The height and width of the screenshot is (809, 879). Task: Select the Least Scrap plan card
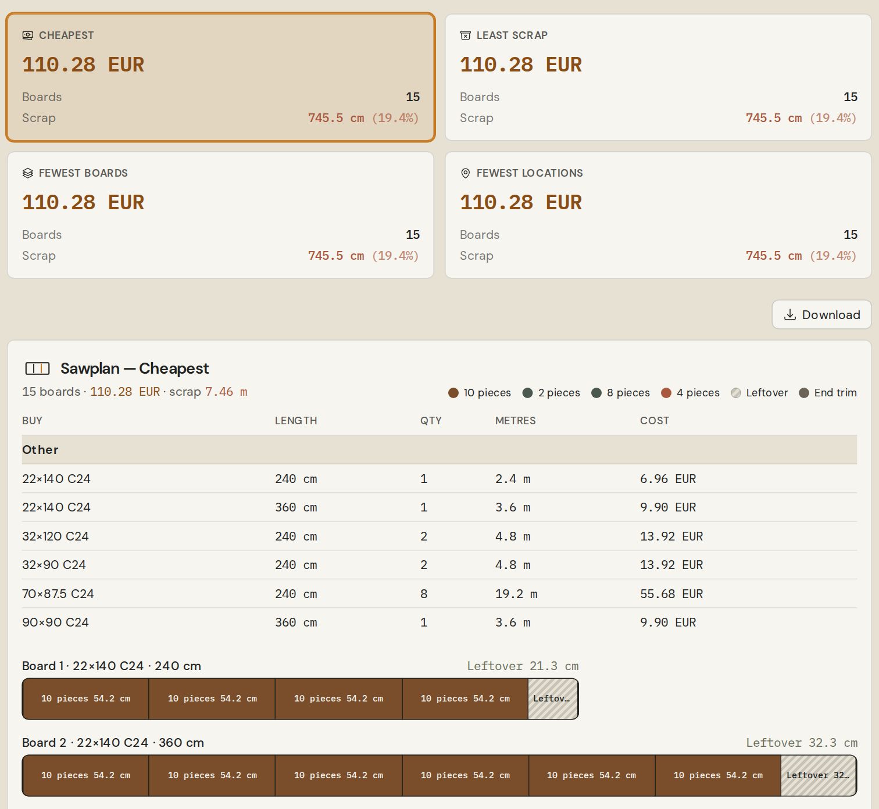[658, 77]
